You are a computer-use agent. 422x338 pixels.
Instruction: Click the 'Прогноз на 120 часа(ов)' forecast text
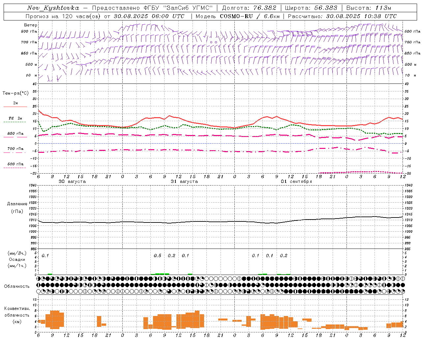63,16
